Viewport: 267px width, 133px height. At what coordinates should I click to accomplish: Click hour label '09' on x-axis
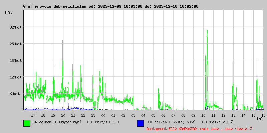point(193,115)
